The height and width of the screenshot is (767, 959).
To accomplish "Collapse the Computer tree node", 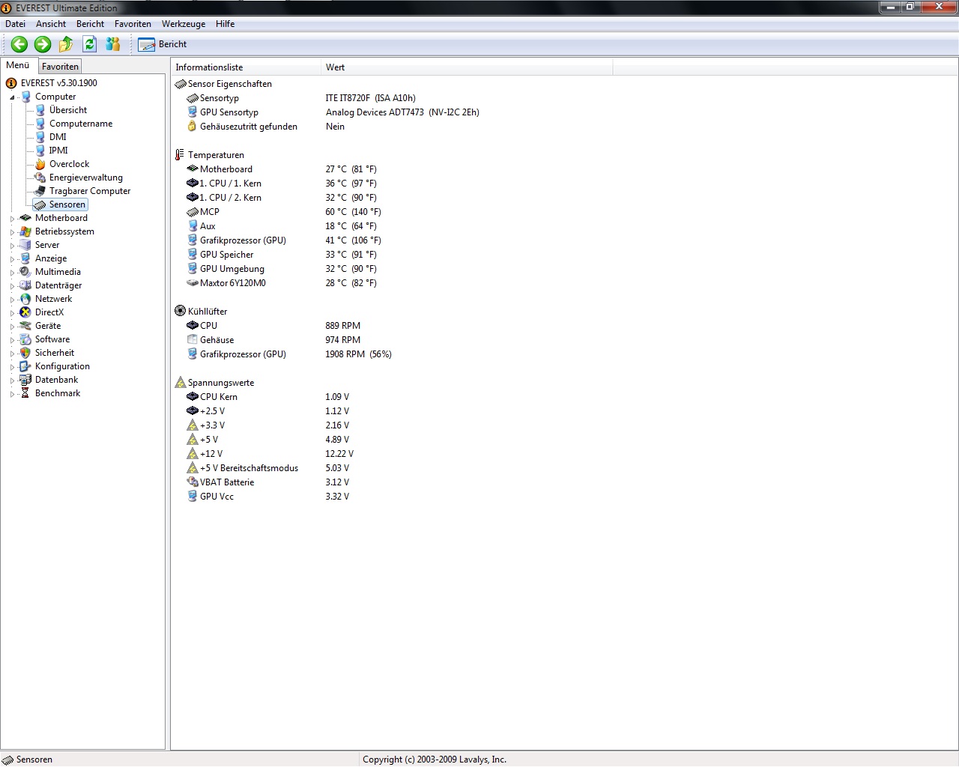I will coord(12,97).
